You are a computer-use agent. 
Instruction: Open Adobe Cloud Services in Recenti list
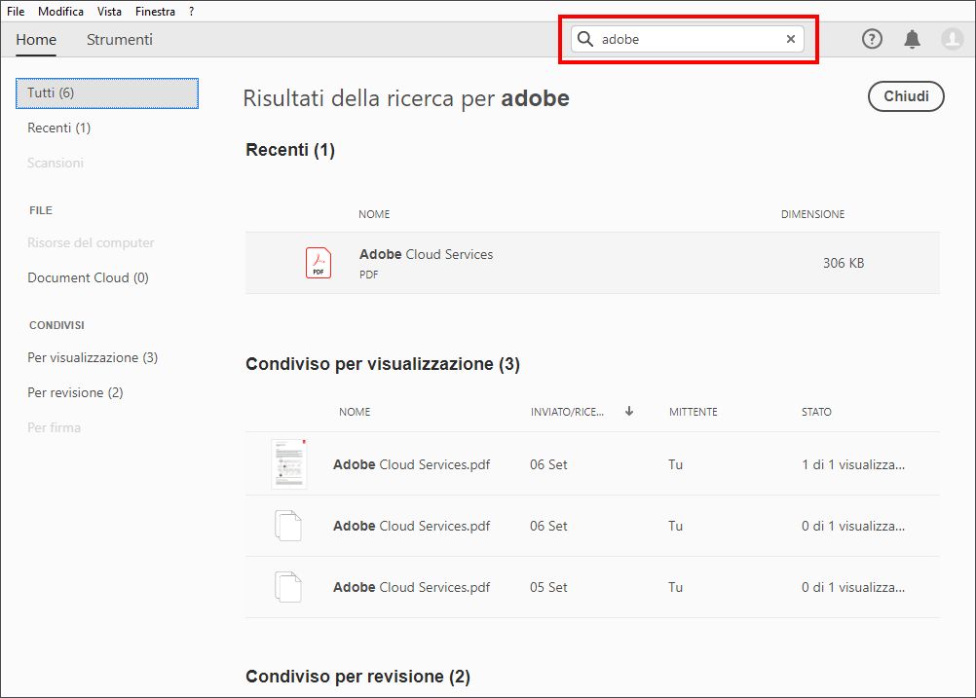[592, 263]
